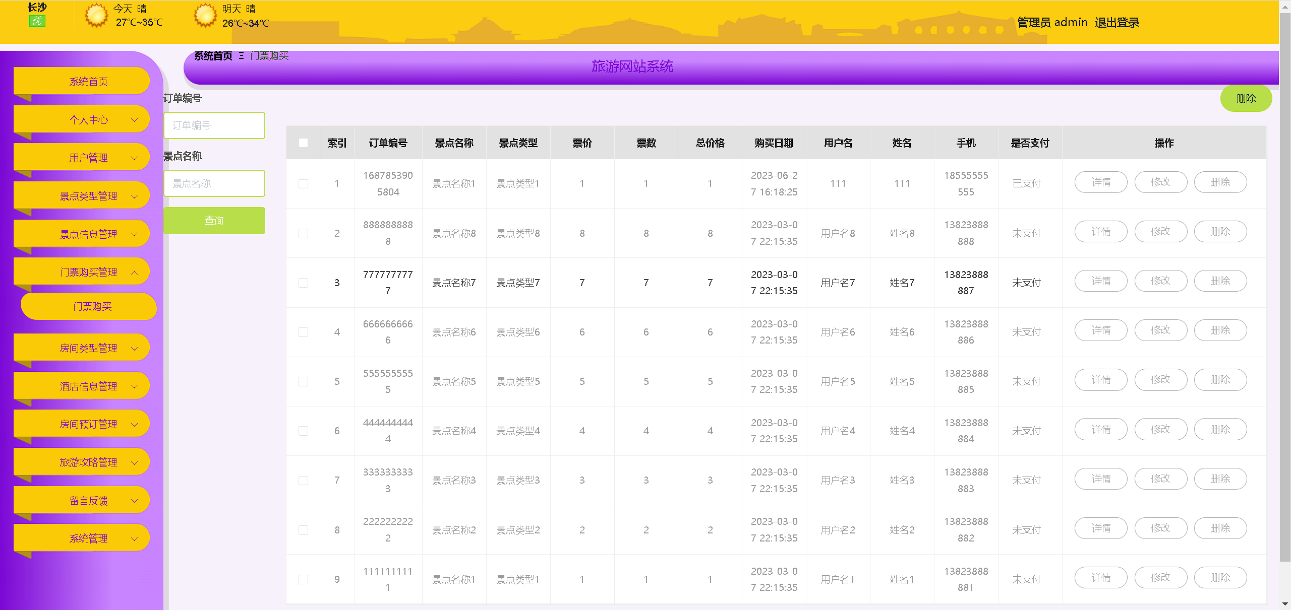
Task: Click the breadcrumb separator icon
Action: (242, 56)
